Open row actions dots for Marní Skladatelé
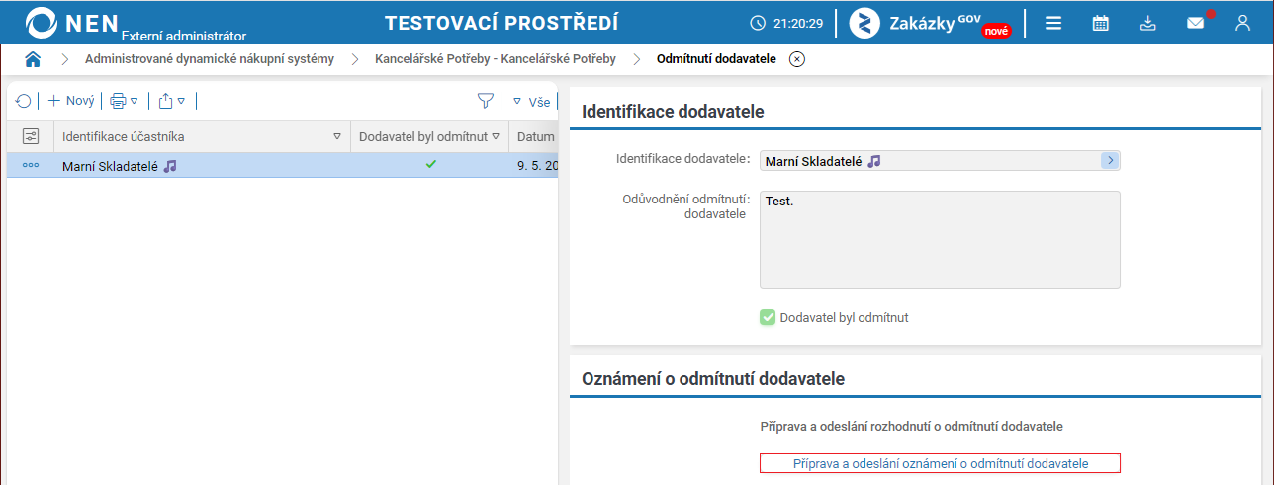Screen dimensions: 1274x485 [x=31, y=166]
